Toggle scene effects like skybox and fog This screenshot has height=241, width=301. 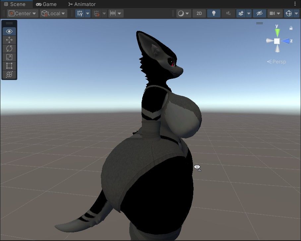coord(241,14)
